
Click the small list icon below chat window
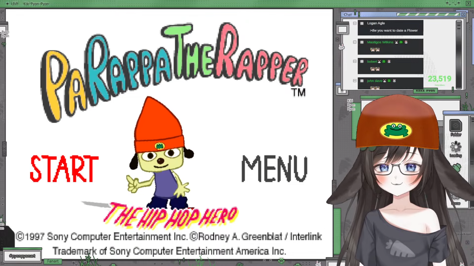point(342,90)
